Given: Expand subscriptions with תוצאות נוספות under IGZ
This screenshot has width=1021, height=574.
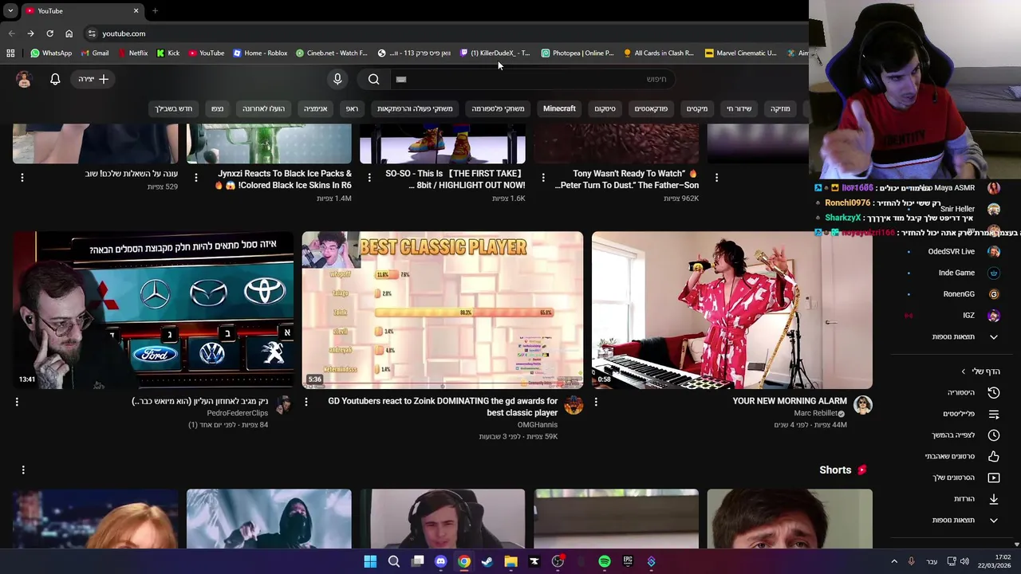Looking at the screenshot, I should pos(965,336).
